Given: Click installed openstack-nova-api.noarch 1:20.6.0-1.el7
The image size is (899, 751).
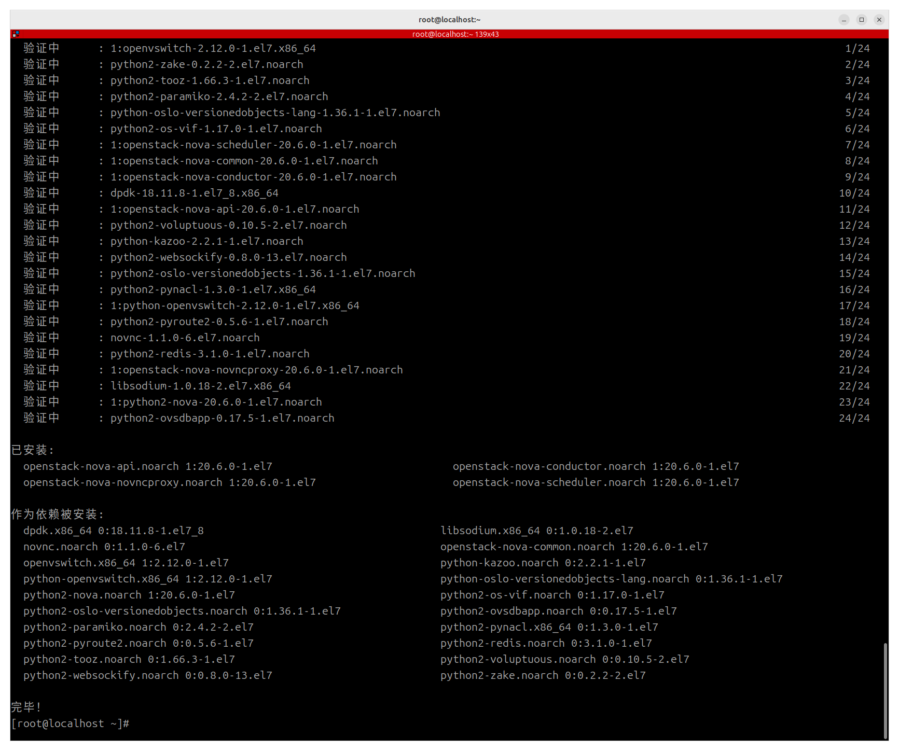Looking at the screenshot, I should pos(148,466).
